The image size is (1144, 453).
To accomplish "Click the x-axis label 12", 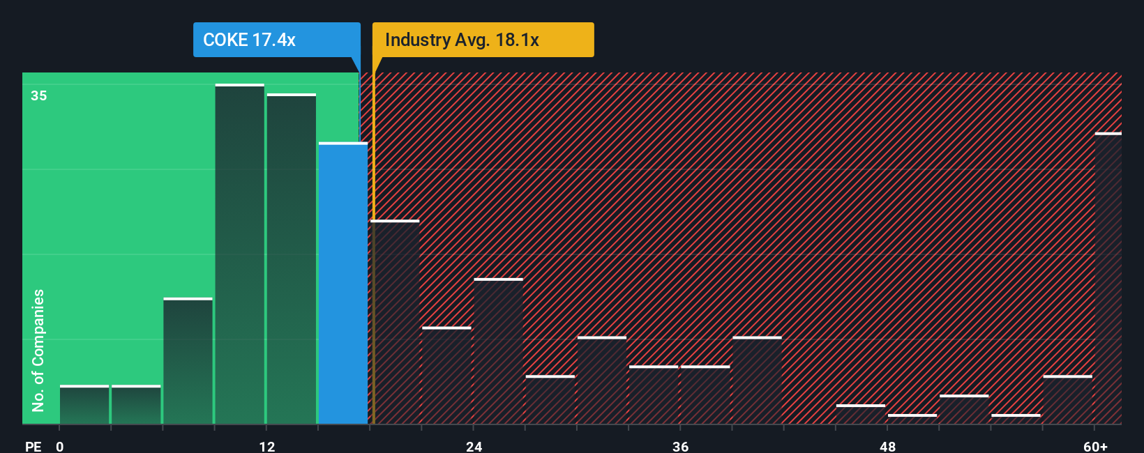I will pos(267,447).
